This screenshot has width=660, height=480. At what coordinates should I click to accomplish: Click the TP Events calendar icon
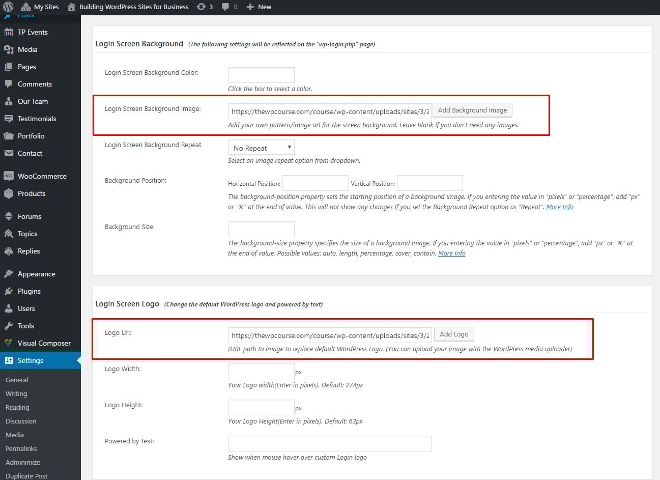[9, 32]
